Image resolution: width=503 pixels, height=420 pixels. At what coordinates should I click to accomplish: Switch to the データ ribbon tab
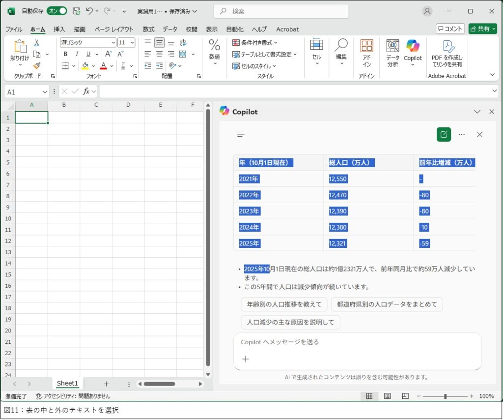click(x=170, y=29)
